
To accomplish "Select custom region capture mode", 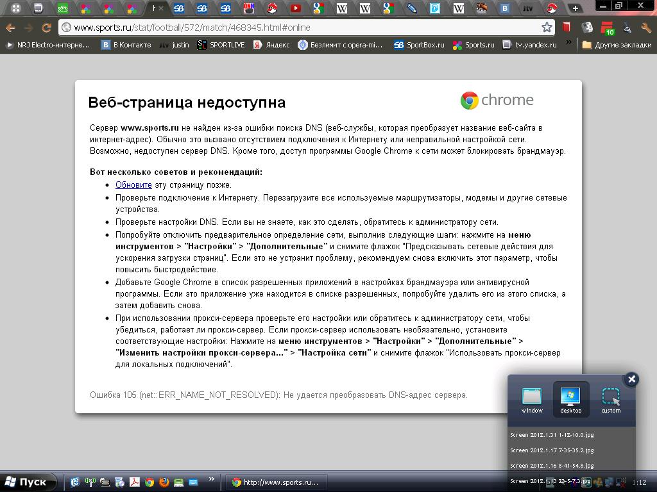I will (x=611, y=400).
